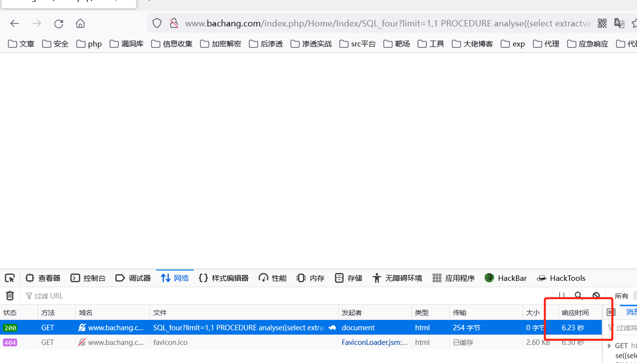Open the 渗透实战 bookmarks folder

311,44
